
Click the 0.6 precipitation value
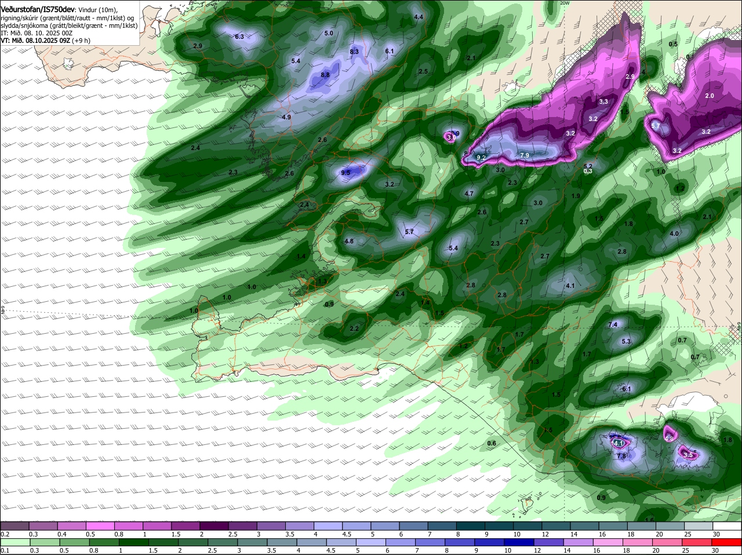click(x=492, y=443)
